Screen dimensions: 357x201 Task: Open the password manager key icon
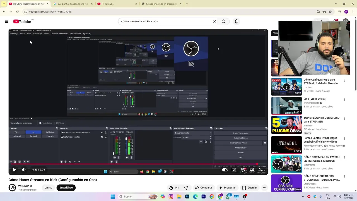pos(324,12)
